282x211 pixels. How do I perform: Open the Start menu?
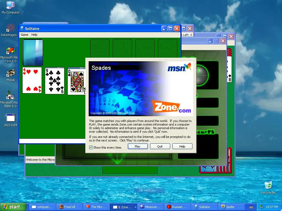pyautogui.click(x=13, y=207)
